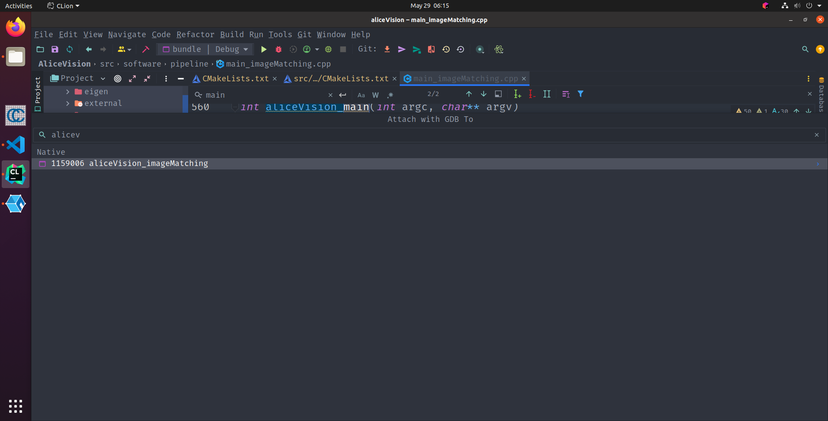Add selection for next occurrence icon
The height and width of the screenshot is (421, 828).
(x=517, y=94)
